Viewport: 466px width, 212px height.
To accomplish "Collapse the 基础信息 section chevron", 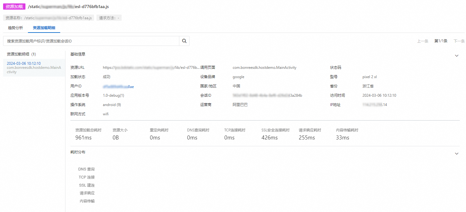I will click(x=456, y=55).
